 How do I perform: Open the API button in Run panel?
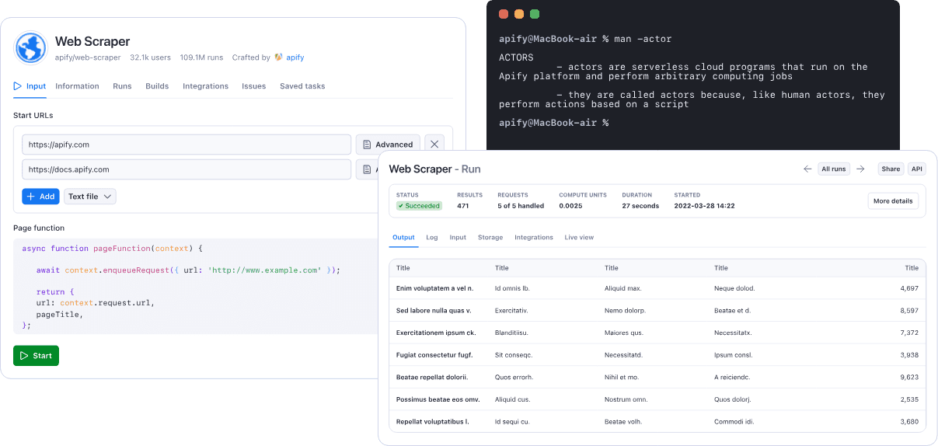pyautogui.click(x=917, y=169)
